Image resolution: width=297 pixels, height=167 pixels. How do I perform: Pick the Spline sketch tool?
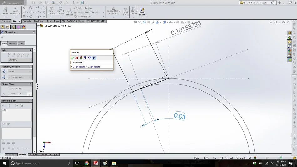37,8
